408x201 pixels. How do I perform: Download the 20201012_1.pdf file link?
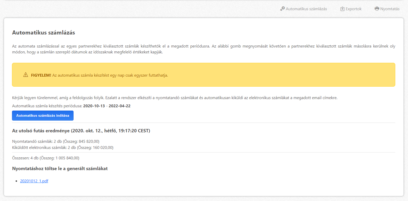34,181
